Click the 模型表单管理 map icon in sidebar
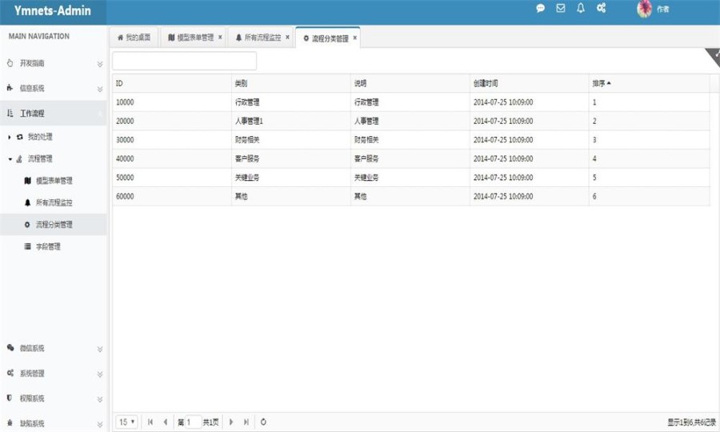Viewport: 720px width, 432px height. (27, 181)
